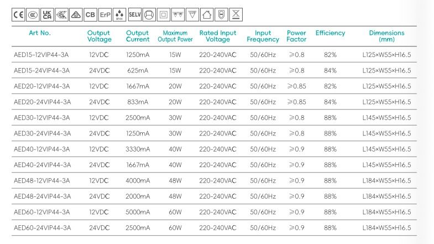434x244 pixels.
Task: Click the IP44 water droplets icon
Action: [x=119, y=14]
